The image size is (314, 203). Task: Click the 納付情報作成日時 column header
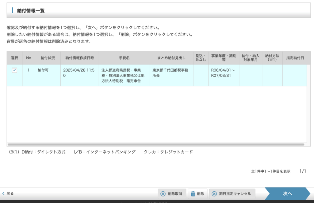(79, 58)
